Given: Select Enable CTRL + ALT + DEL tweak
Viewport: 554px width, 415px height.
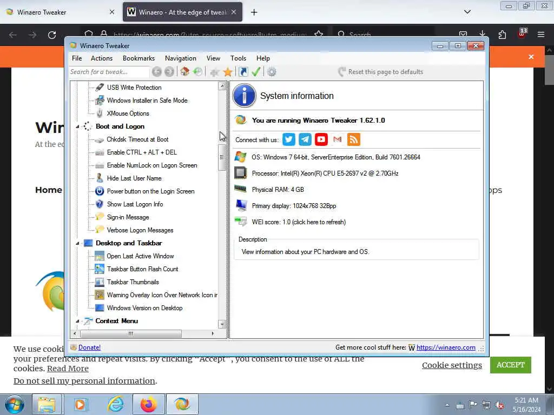Looking at the screenshot, I should coord(142,152).
